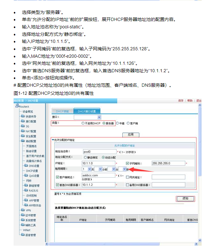The height and width of the screenshot is (247, 224).
Task: Choose 静态绑定 allocation method
Action: pos(85,157)
